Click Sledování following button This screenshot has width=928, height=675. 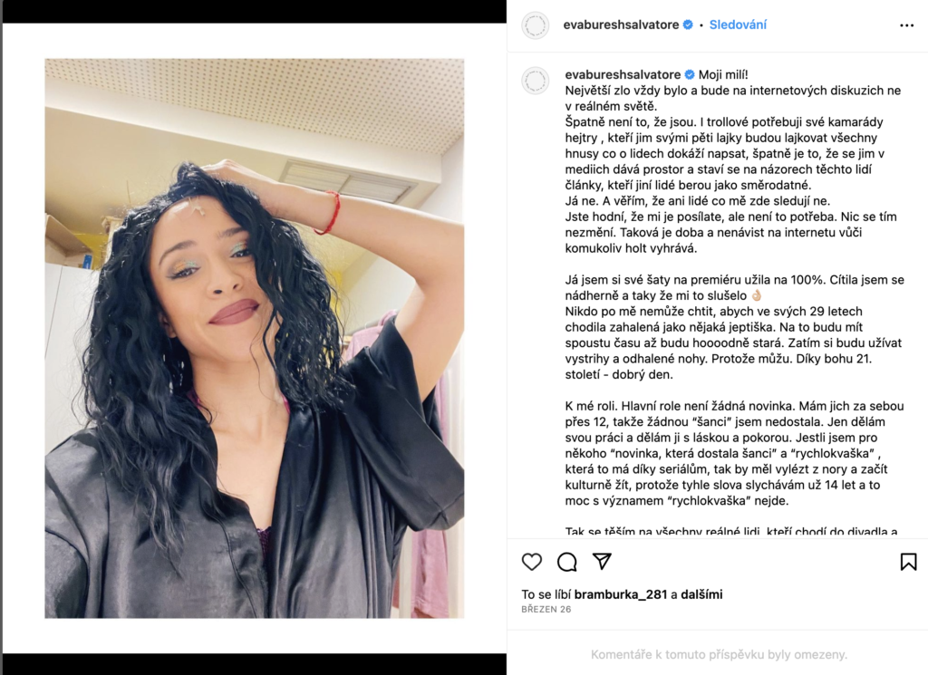[x=738, y=24]
